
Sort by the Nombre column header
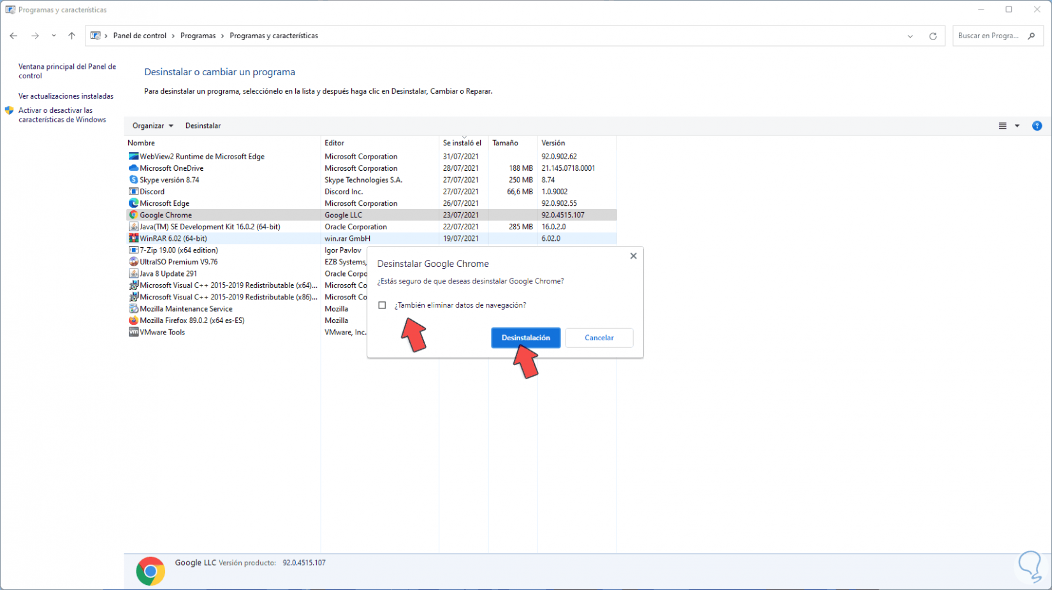[222, 143]
